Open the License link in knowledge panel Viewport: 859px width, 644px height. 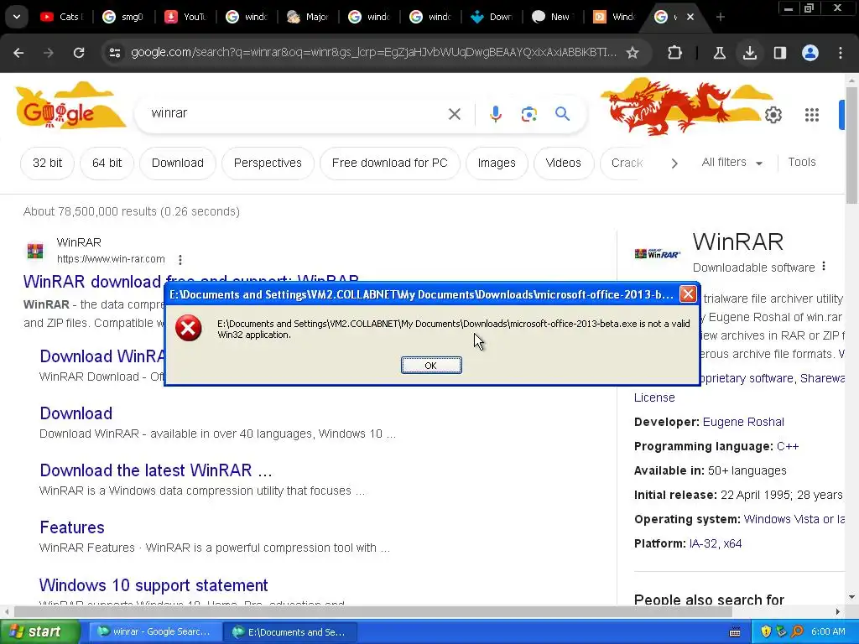(x=654, y=397)
